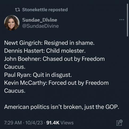Click the Paul Ryan line of text

click(38, 75)
